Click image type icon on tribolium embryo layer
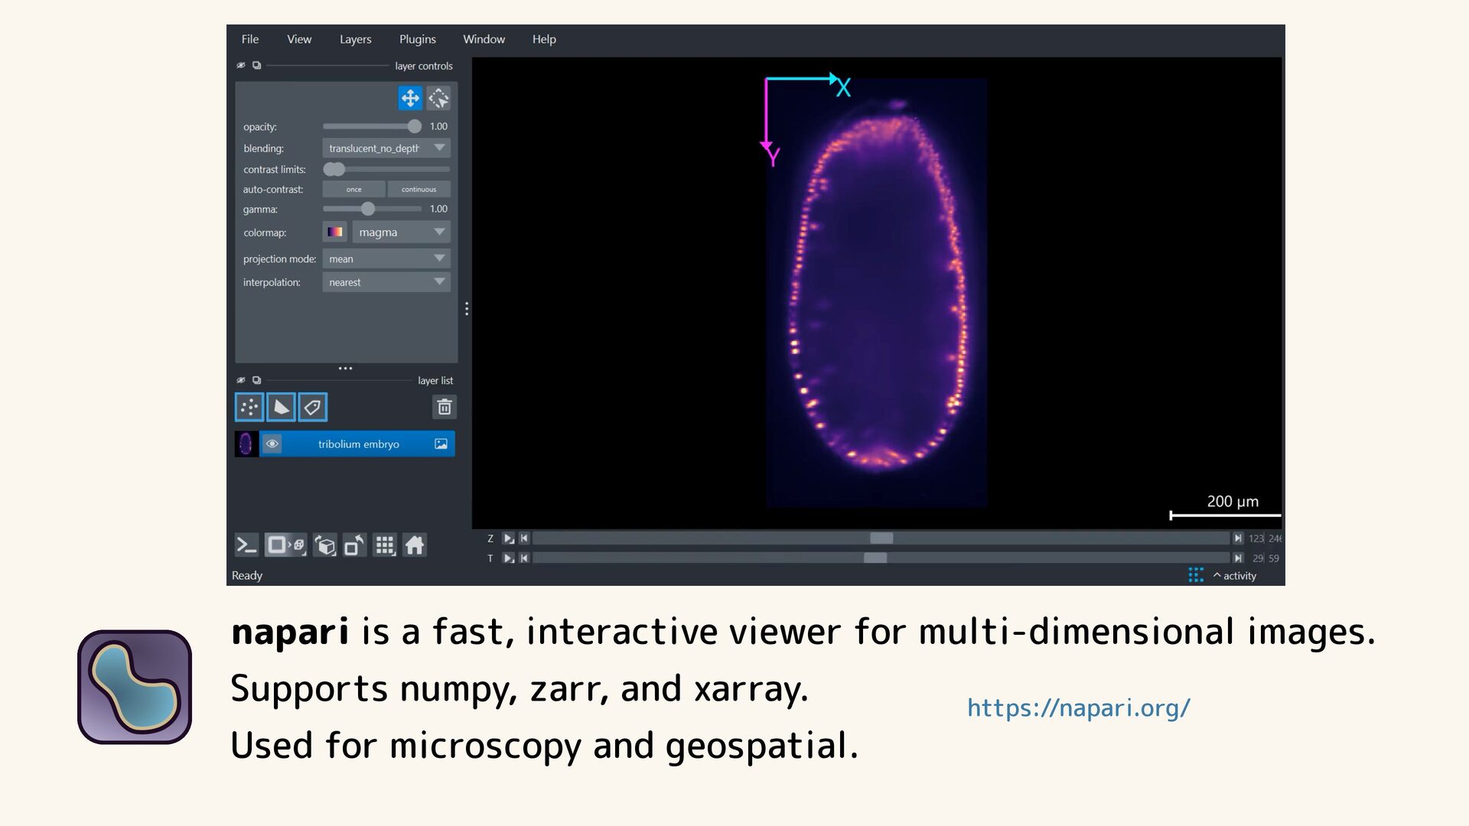Image resolution: width=1469 pixels, height=826 pixels. (441, 444)
